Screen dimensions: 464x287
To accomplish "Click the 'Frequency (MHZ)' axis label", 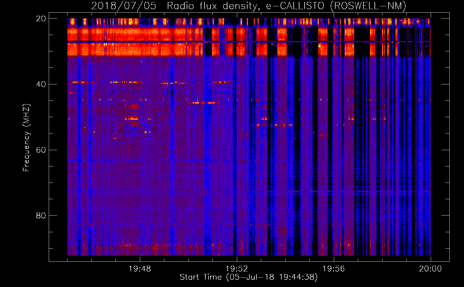I will (26, 138).
